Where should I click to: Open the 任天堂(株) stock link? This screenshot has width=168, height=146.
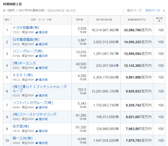point(21,126)
